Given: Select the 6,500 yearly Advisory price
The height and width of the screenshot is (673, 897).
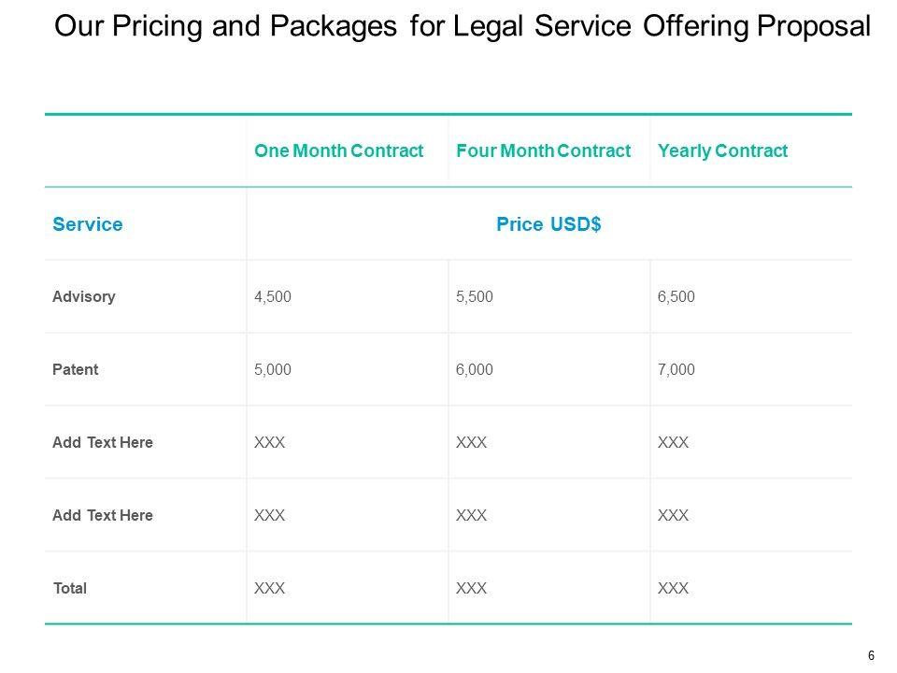Looking at the screenshot, I should click(676, 297).
